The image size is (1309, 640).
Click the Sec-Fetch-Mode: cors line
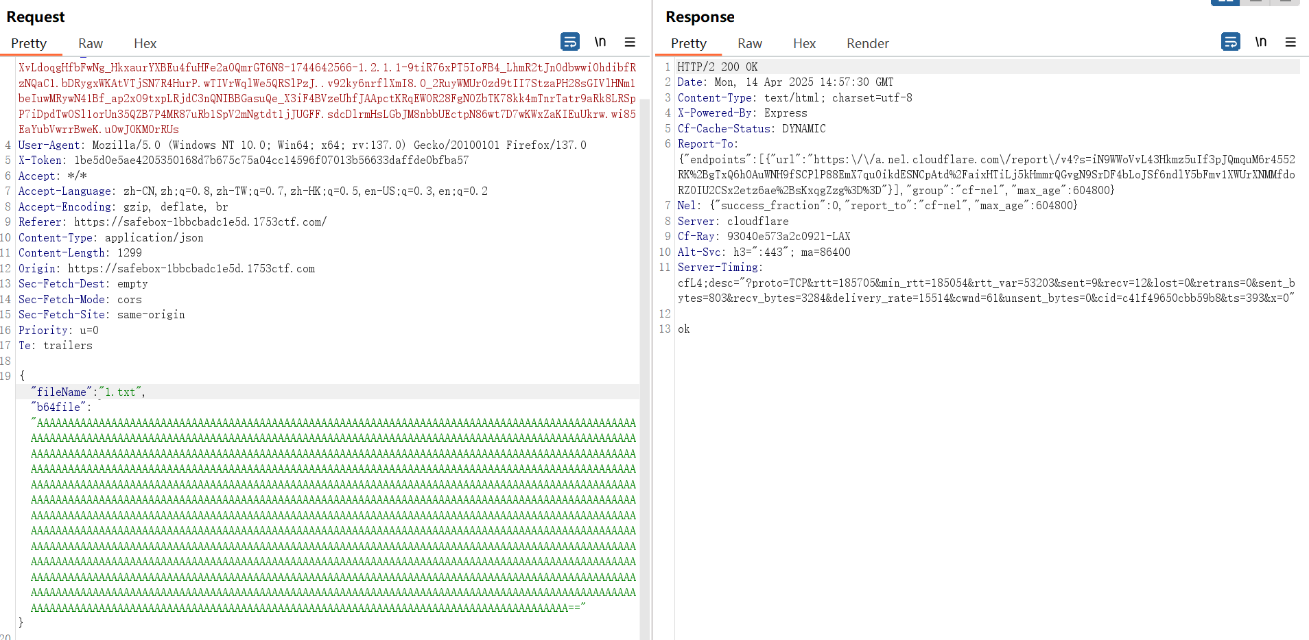(x=80, y=299)
